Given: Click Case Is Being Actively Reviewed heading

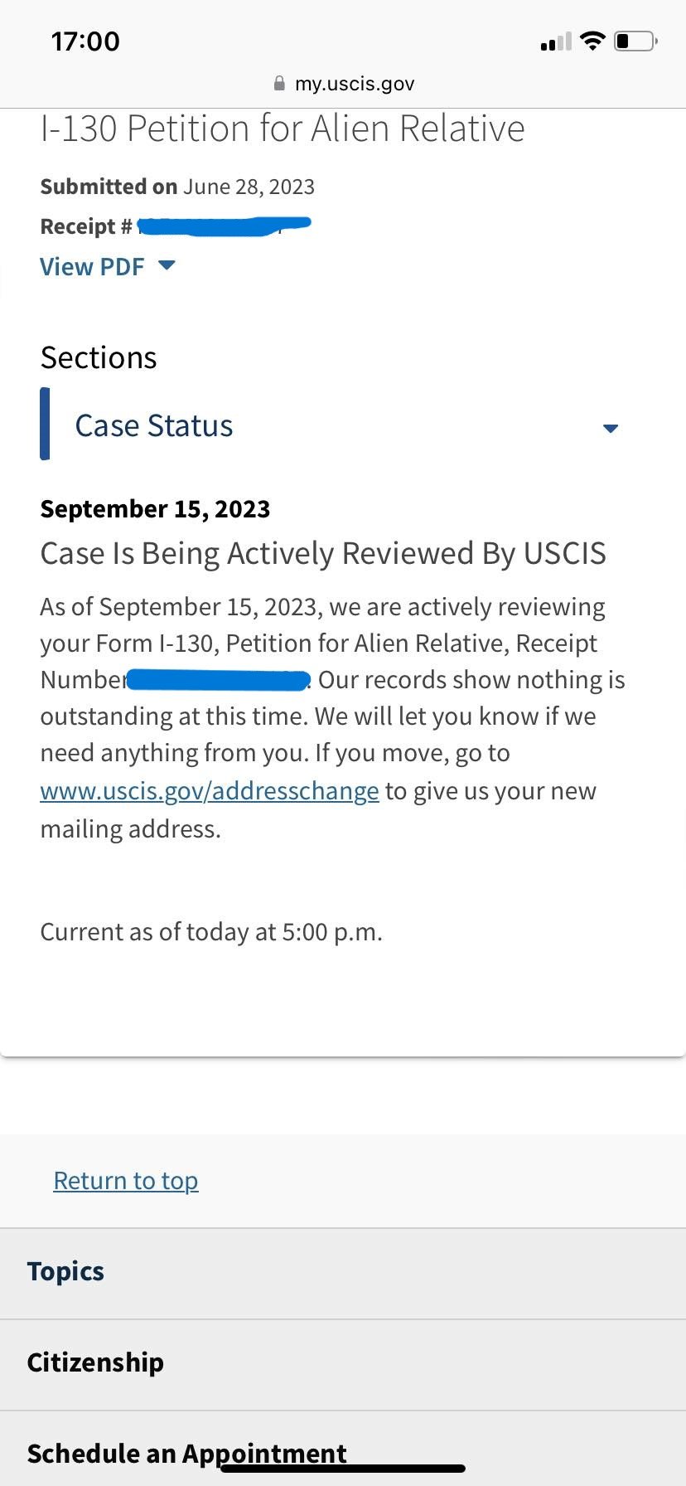Looking at the screenshot, I should (323, 554).
